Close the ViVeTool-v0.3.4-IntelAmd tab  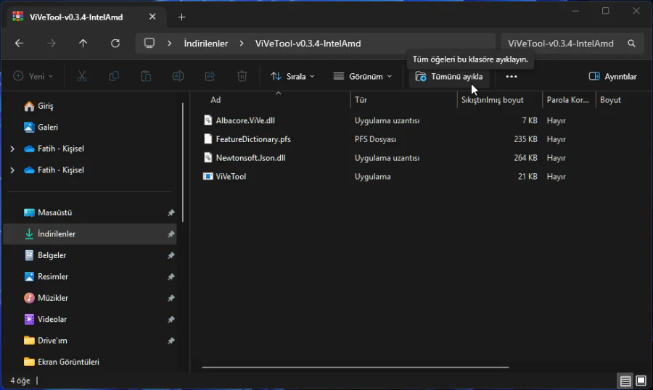click(x=152, y=17)
